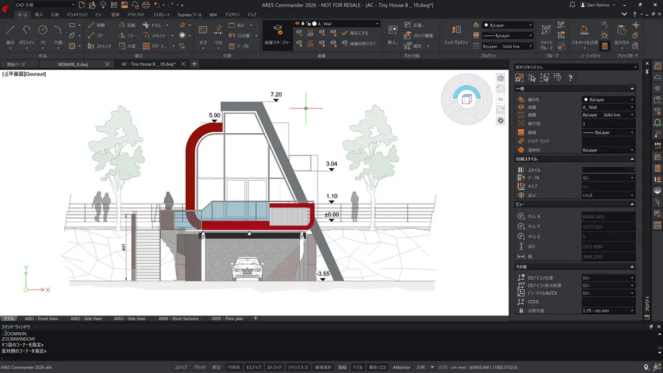Click the Undo arrow icon
This screenshot has height=373, width=663.
pos(157,5)
